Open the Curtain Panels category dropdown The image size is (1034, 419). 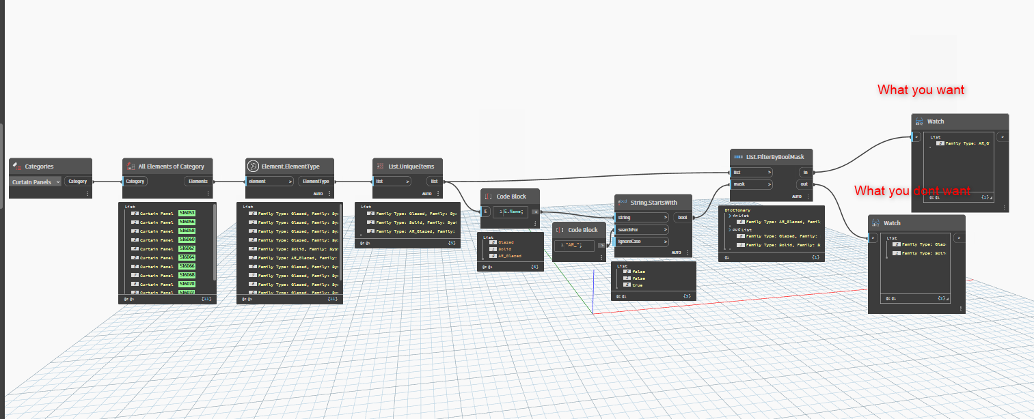tap(36, 182)
